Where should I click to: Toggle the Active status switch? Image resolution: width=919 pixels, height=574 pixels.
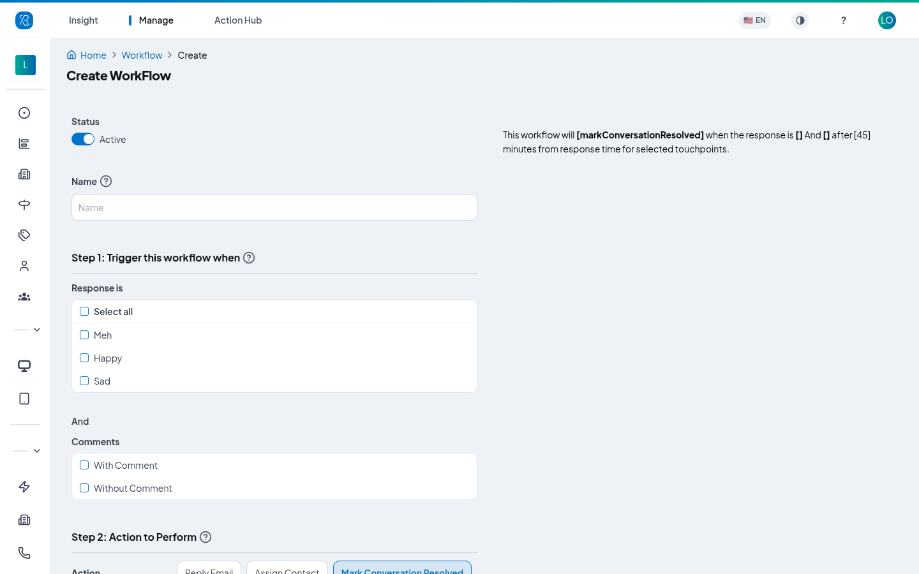coord(83,139)
